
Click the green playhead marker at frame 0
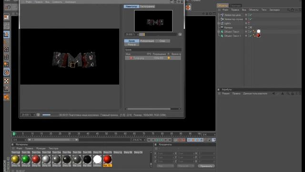pyautogui.click(x=14, y=134)
